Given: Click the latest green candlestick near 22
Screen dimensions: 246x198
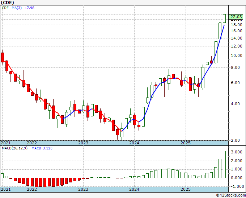Looking at the screenshot, I should (x=224, y=18).
